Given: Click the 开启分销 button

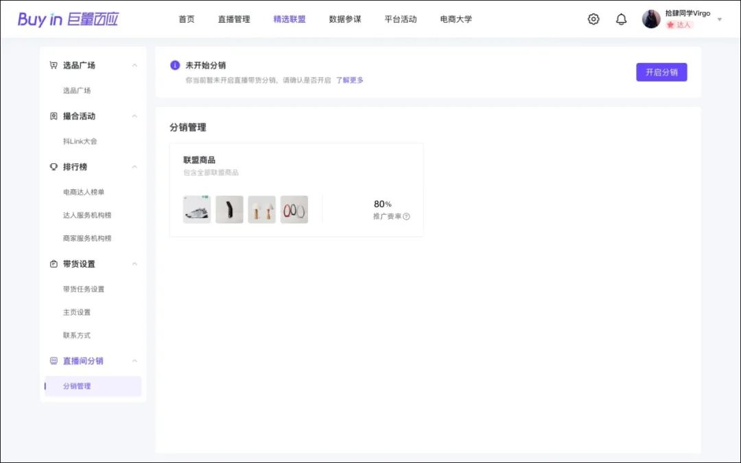Looking at the screenshot, I should click(661, 71).
